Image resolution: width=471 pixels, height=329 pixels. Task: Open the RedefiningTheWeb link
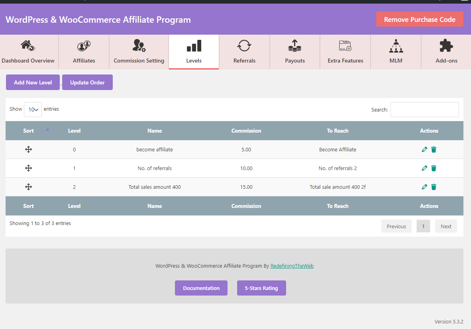tap(292, 266)
